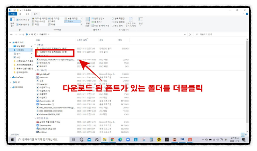Go back with the address bar arrow
257x151 pixels.
point(11,34)
